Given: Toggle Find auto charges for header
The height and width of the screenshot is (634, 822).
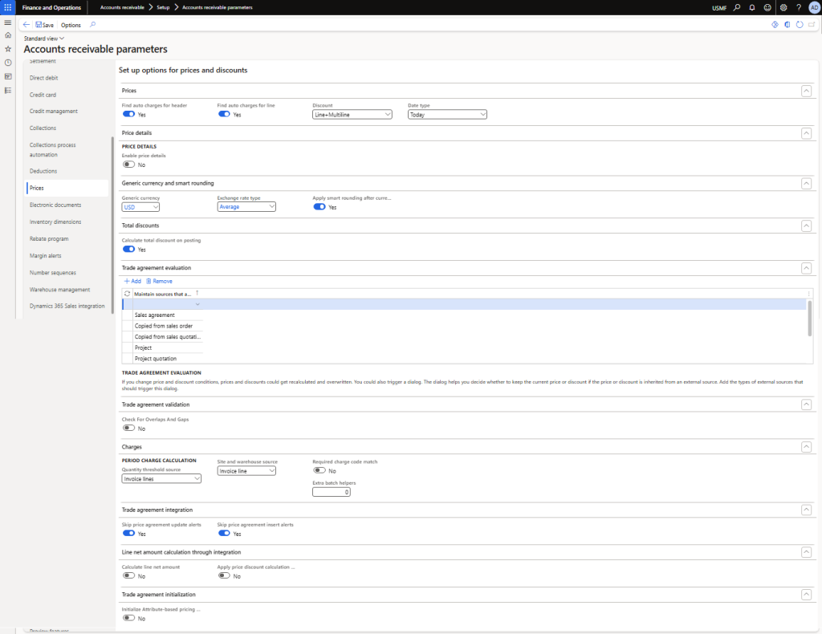Looking at the screenshot, I should pos(128,115).
